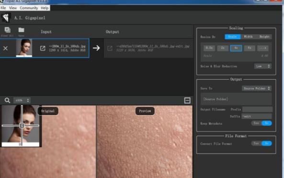The image size is (284, 178).
Task: Click the Preview label
Action: click(x=145, y=111)
